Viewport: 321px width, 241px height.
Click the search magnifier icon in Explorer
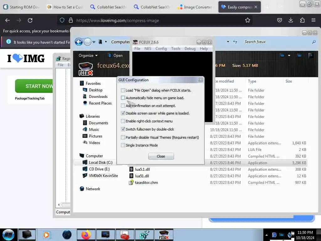[313, 42]
